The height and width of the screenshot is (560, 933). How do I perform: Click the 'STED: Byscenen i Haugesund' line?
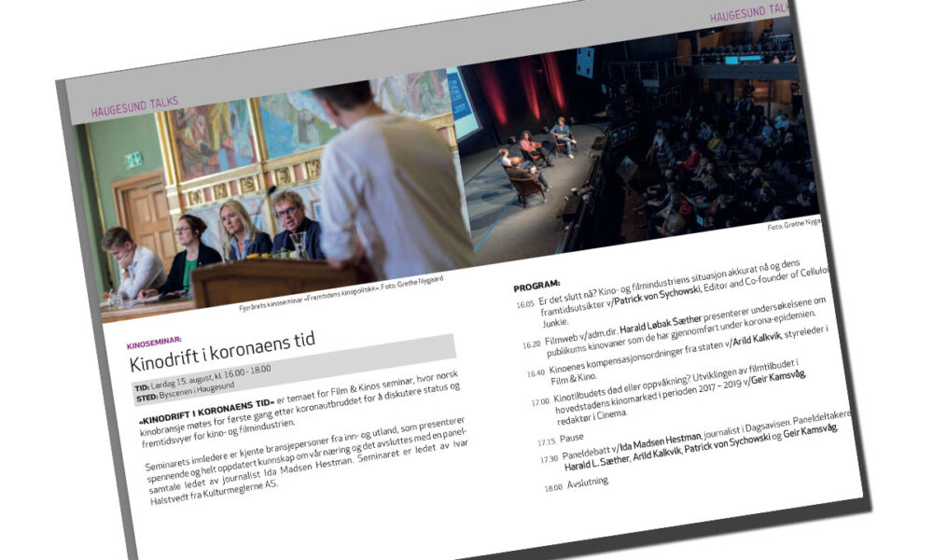pos(185,392)
